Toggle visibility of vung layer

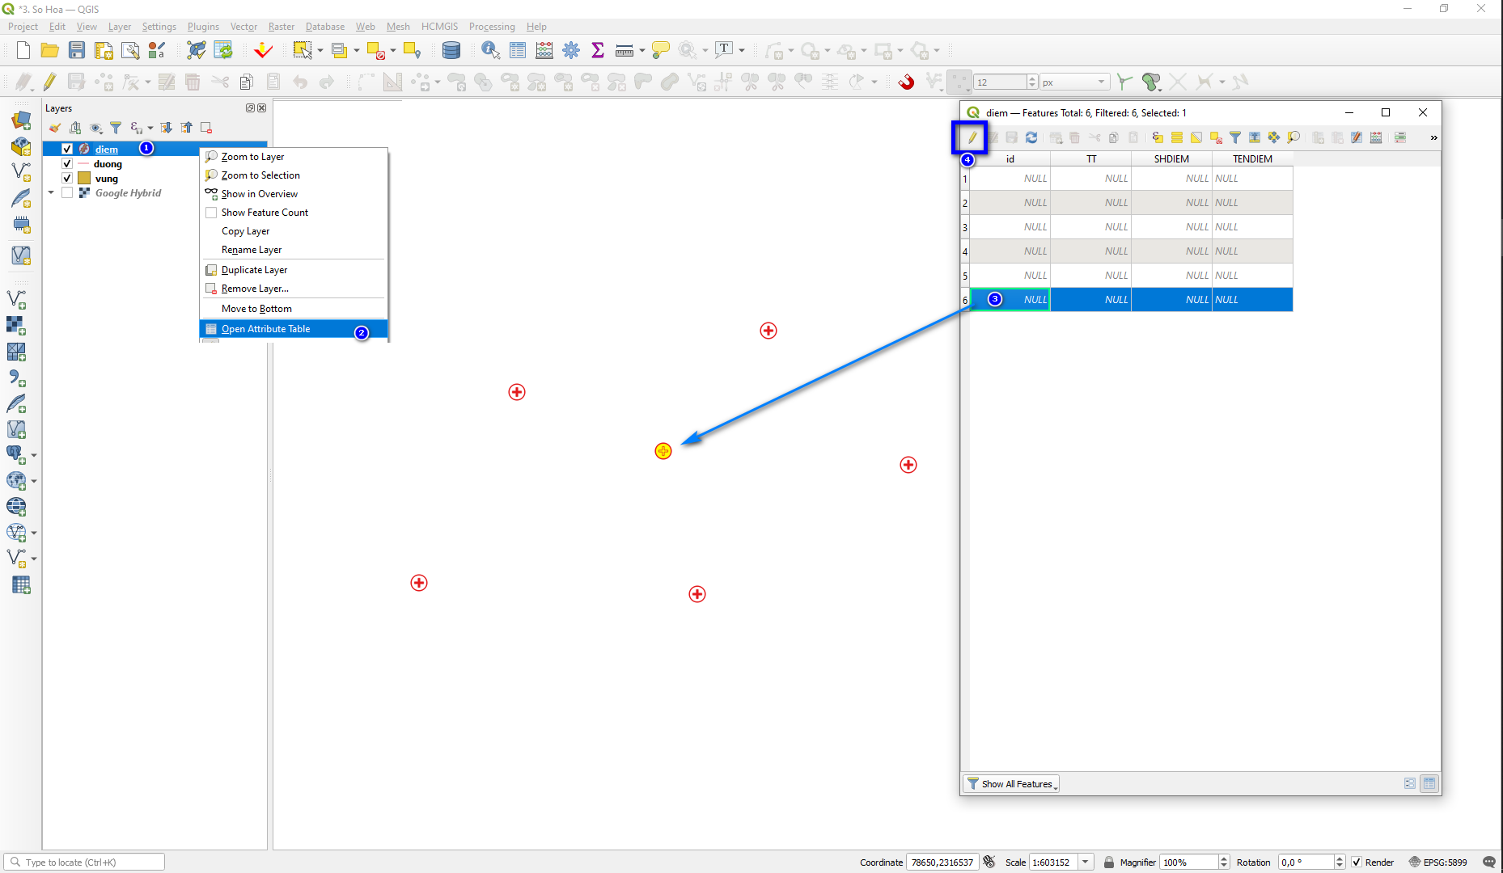tap(67, 179)
